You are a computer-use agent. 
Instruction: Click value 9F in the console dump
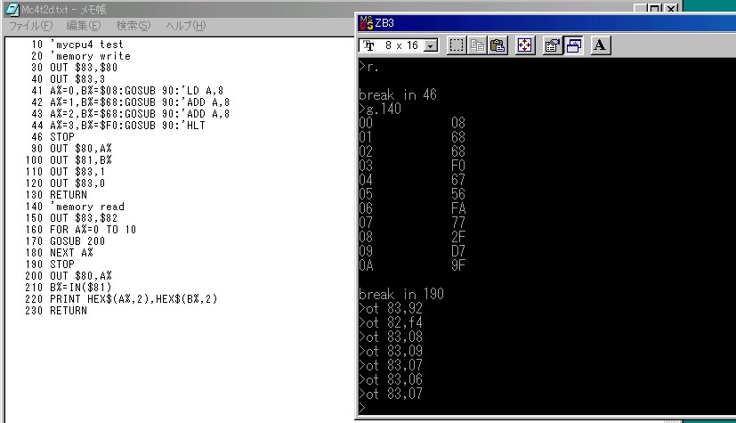pos(458,265)
